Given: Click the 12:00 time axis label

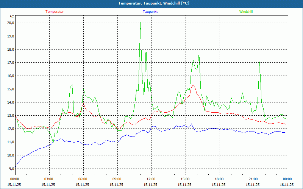Looking at the screenshot, I should click(x=151, y=179).
